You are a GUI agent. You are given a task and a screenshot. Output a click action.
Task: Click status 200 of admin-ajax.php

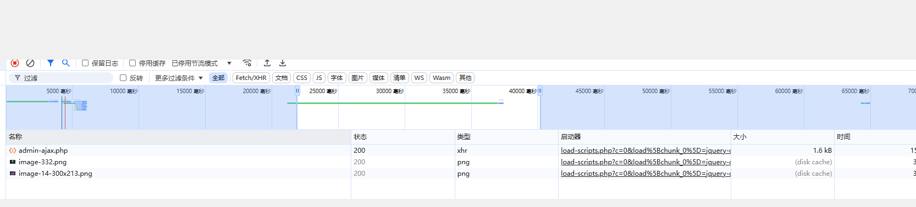[360, 150]
